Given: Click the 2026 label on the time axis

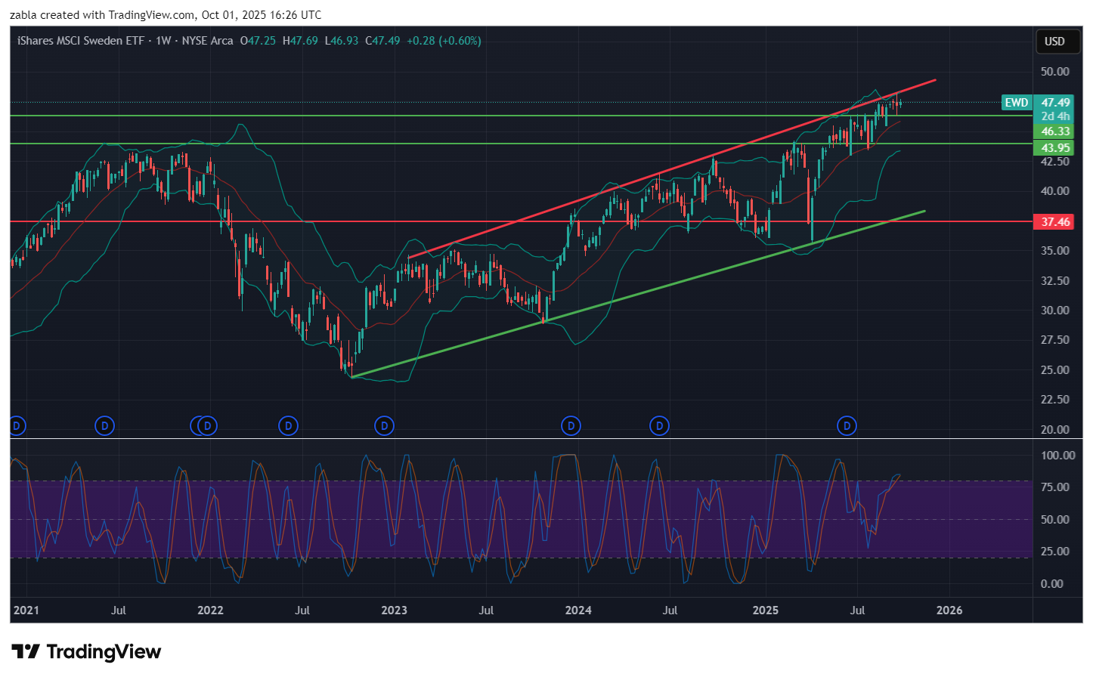Looking at the screenshot, I should click(x=949, y=610).
